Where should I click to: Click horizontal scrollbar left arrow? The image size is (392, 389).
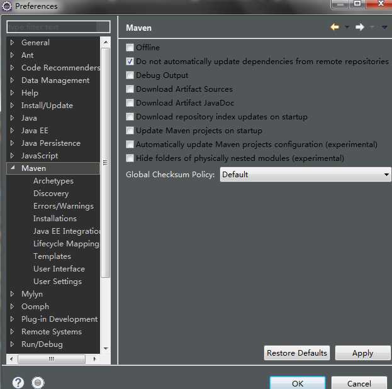(x=11, y=359)
